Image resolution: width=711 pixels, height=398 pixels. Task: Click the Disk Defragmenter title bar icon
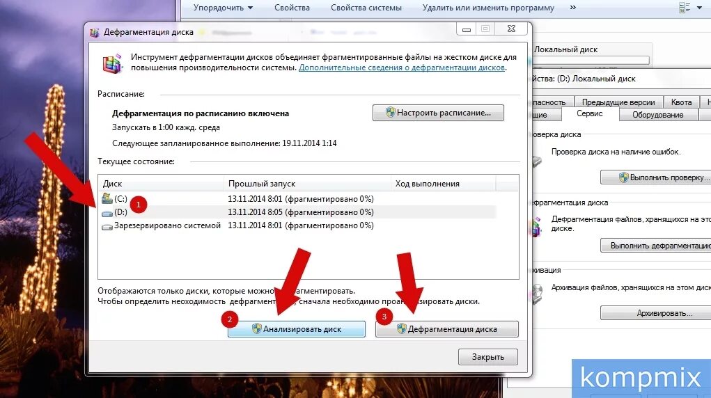[x=94, y=33]
